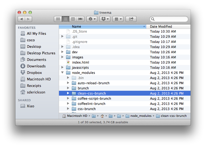Select the node_modules folder row
This screenshot has width=206, height=147.
point(125,73)
